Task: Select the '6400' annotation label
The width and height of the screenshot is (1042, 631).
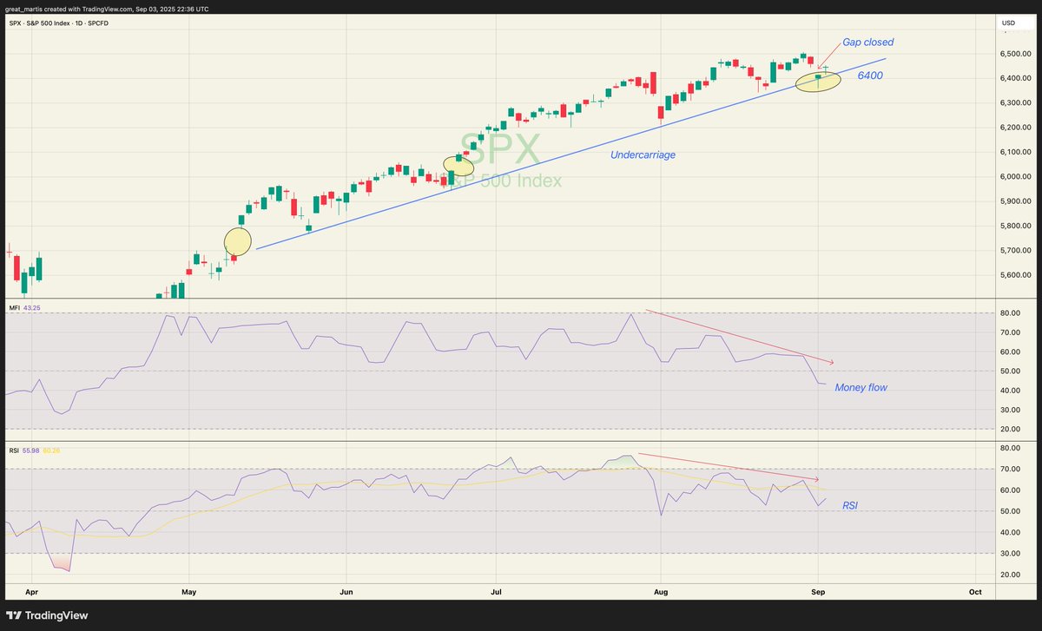Action: pos(871,76)
